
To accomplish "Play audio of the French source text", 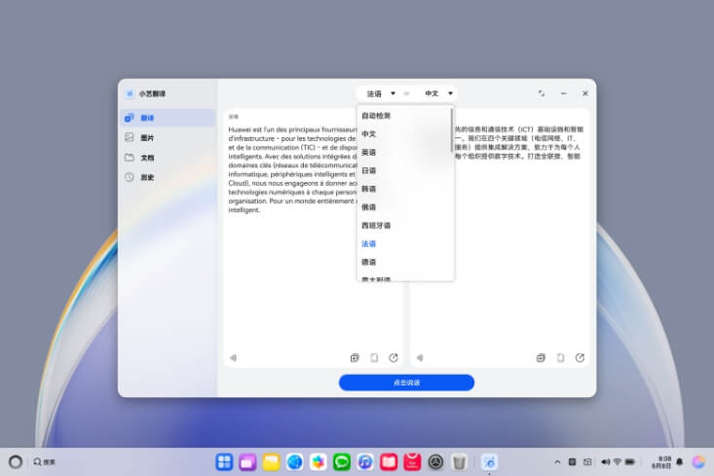I will tap(233, 357).
